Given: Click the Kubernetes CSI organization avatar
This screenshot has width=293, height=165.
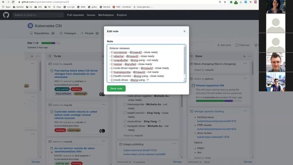Looking at the screenshot, I should [x=30, y=26].
